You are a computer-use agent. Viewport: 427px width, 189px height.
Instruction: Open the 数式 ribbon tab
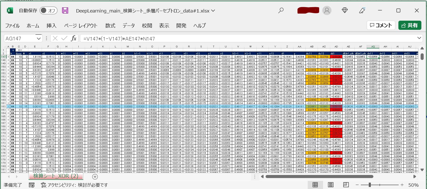coord(110,26)
